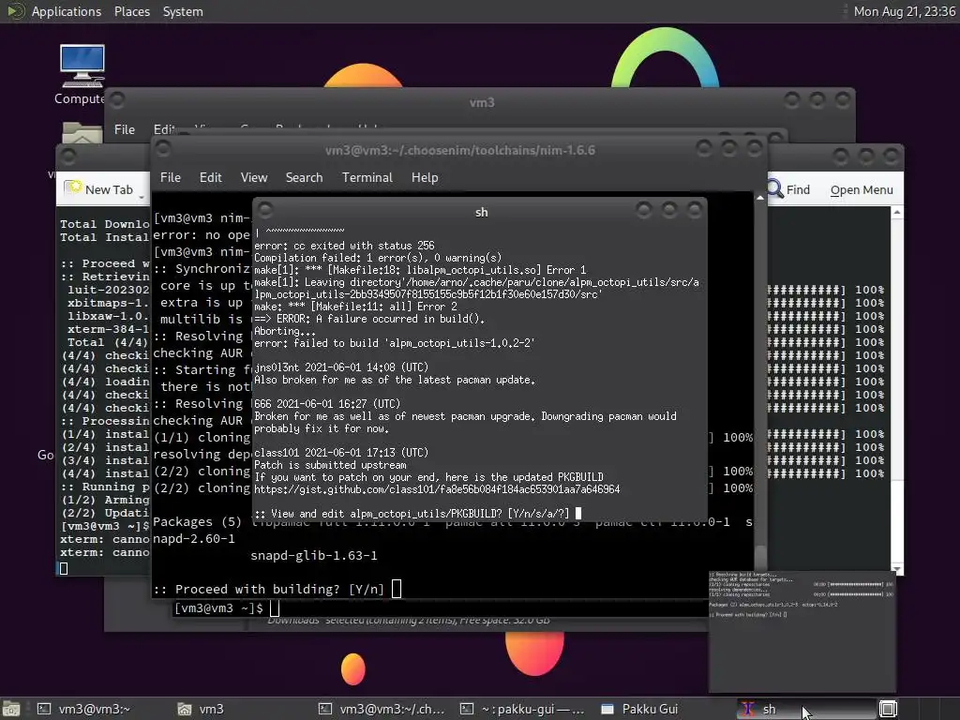Click 'class101 2021-06-01 17:13 (UTC)' comment header
The width and height of the screenshot is (960, 720).
341,453
